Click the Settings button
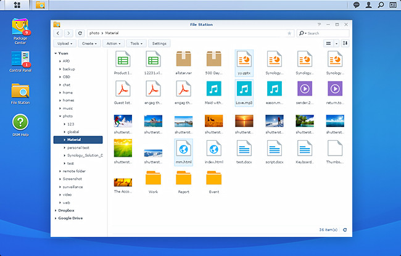Image resolution: width=401 pixels, height=256 pixels. 159,44
